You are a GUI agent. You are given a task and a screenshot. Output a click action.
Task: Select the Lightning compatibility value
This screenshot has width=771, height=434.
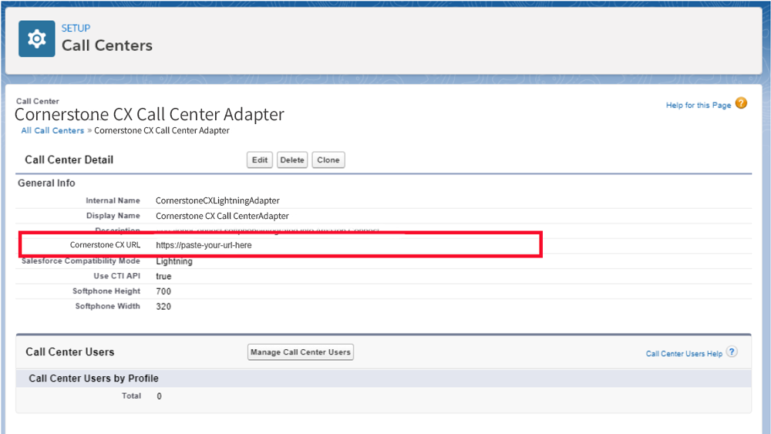coord(174,261)
